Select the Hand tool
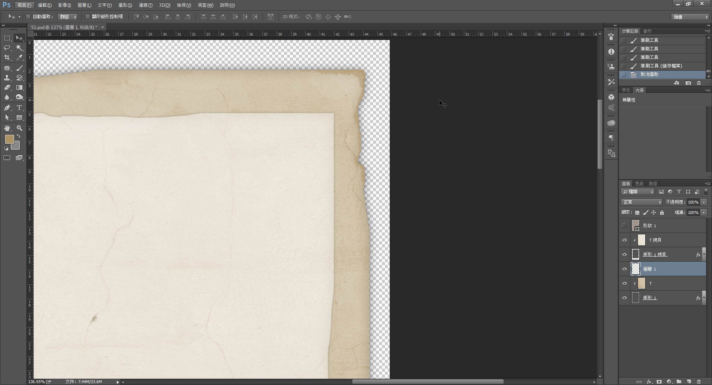 pos(7,128)
